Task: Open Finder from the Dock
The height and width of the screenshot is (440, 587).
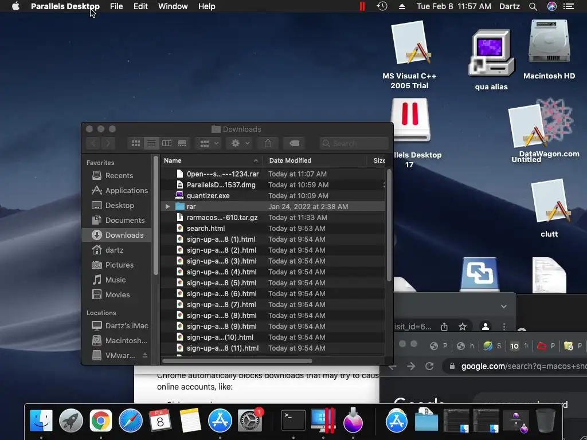Action: tap(41, 421)
